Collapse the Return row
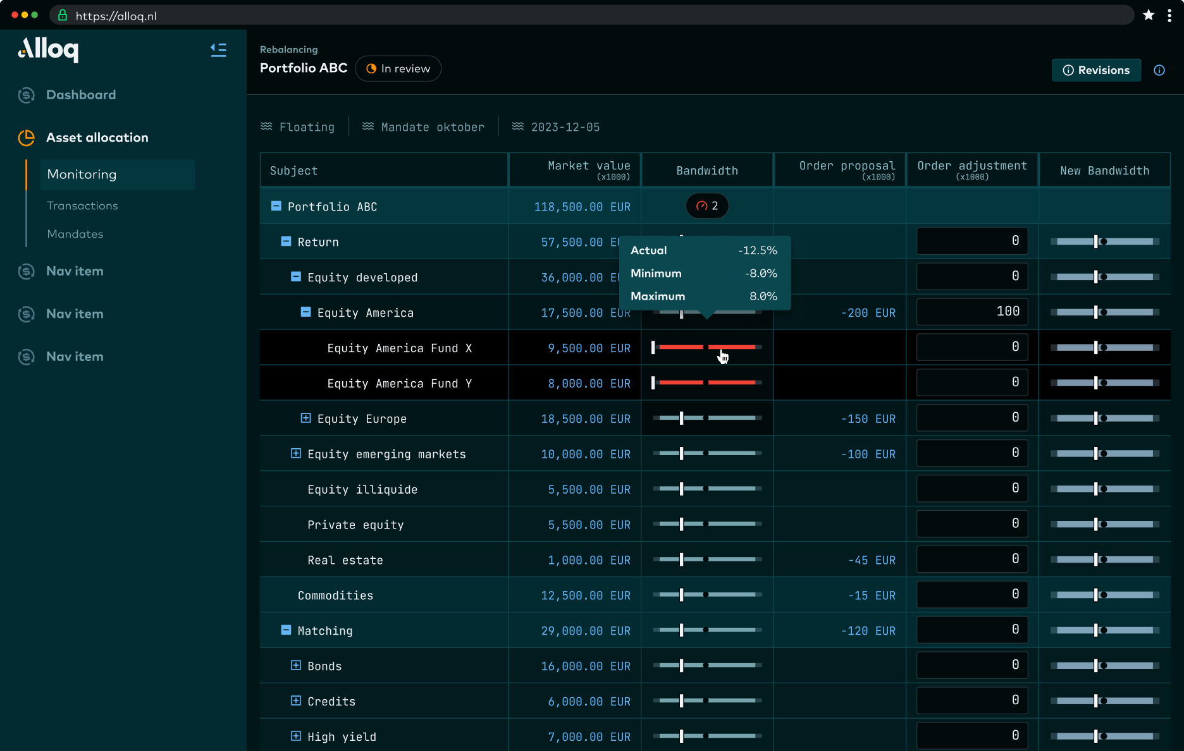Screen dimensions: 1184x751 tap(286, 241)
